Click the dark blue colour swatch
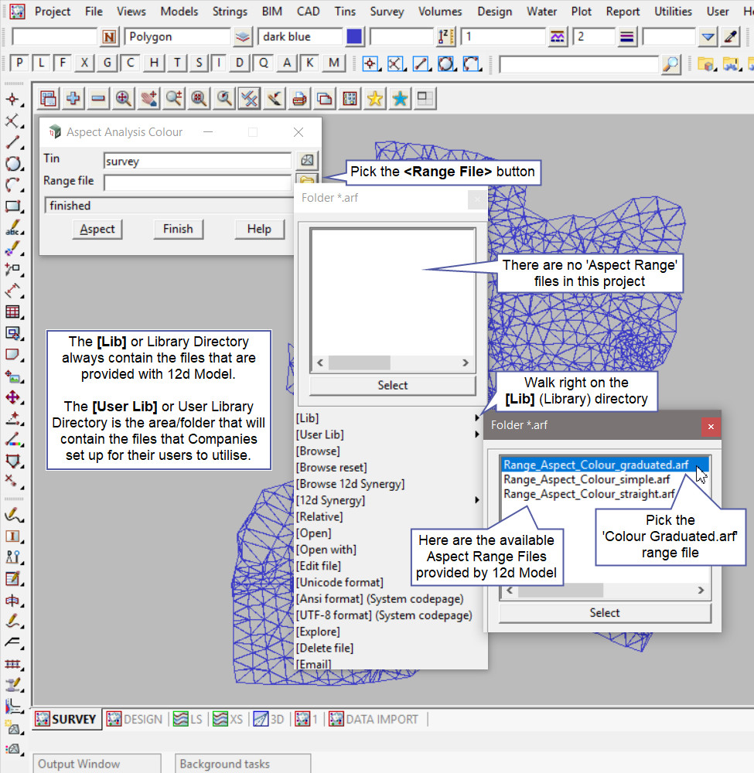This screenshot has width=754, height=773. coord(354,36)
